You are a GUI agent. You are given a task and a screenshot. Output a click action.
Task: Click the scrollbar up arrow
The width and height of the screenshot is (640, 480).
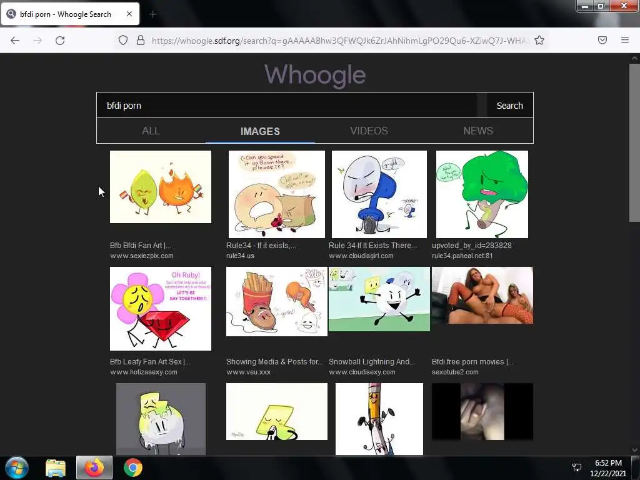point(634,58)
